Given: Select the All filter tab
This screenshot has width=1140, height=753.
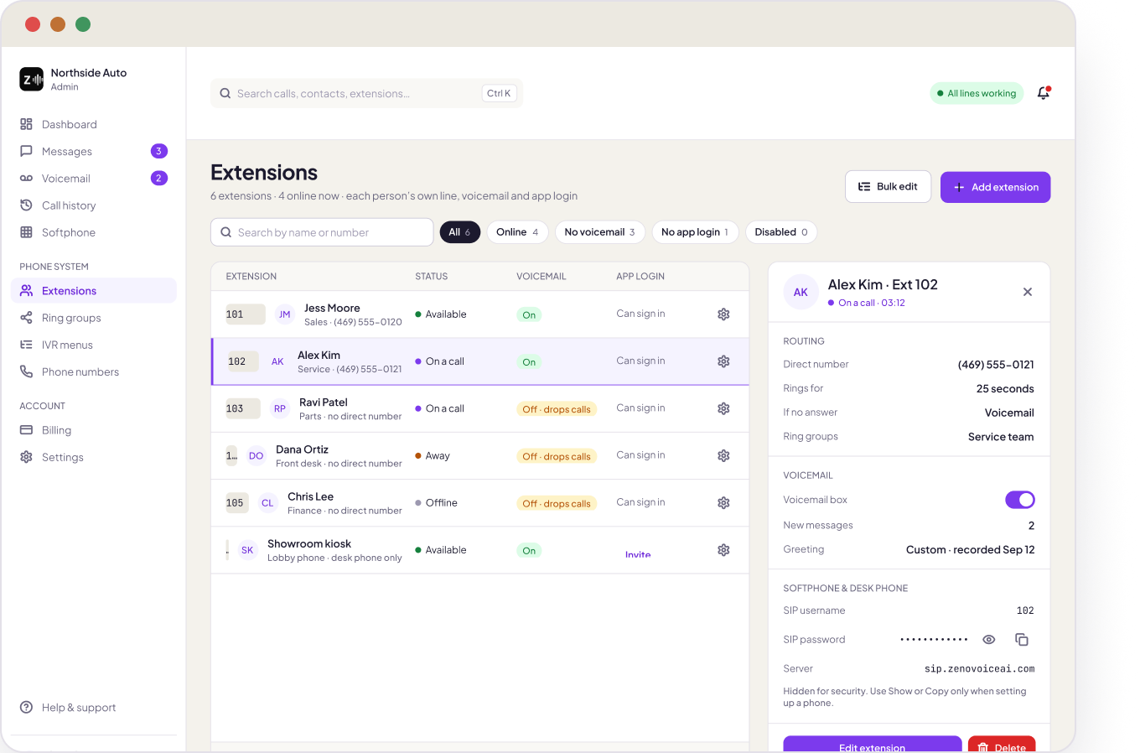Looking at the screenshot, I should (x=459, y=232).
